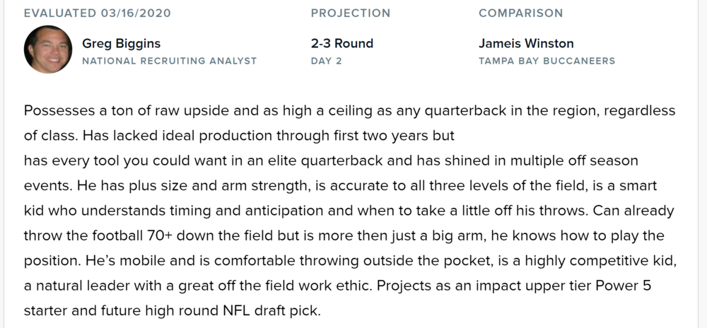The image size is (707, 328).
Task: Open the Jameis Winston comparison link
Action: click(525, 44)
